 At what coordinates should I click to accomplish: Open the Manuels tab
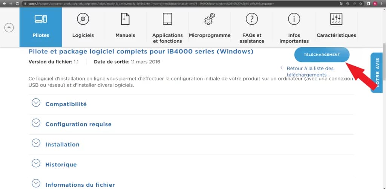tap(125, 27)
